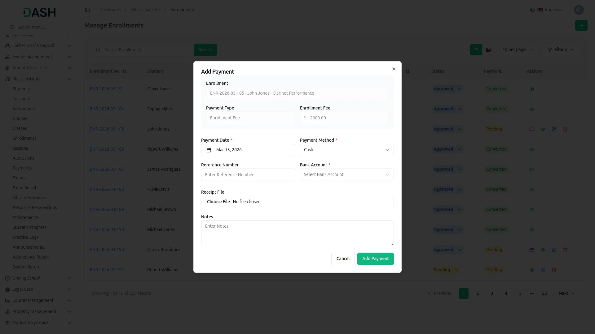
Task: Open Payments in Music Institute menu
Action: click(x=22, y=168)
